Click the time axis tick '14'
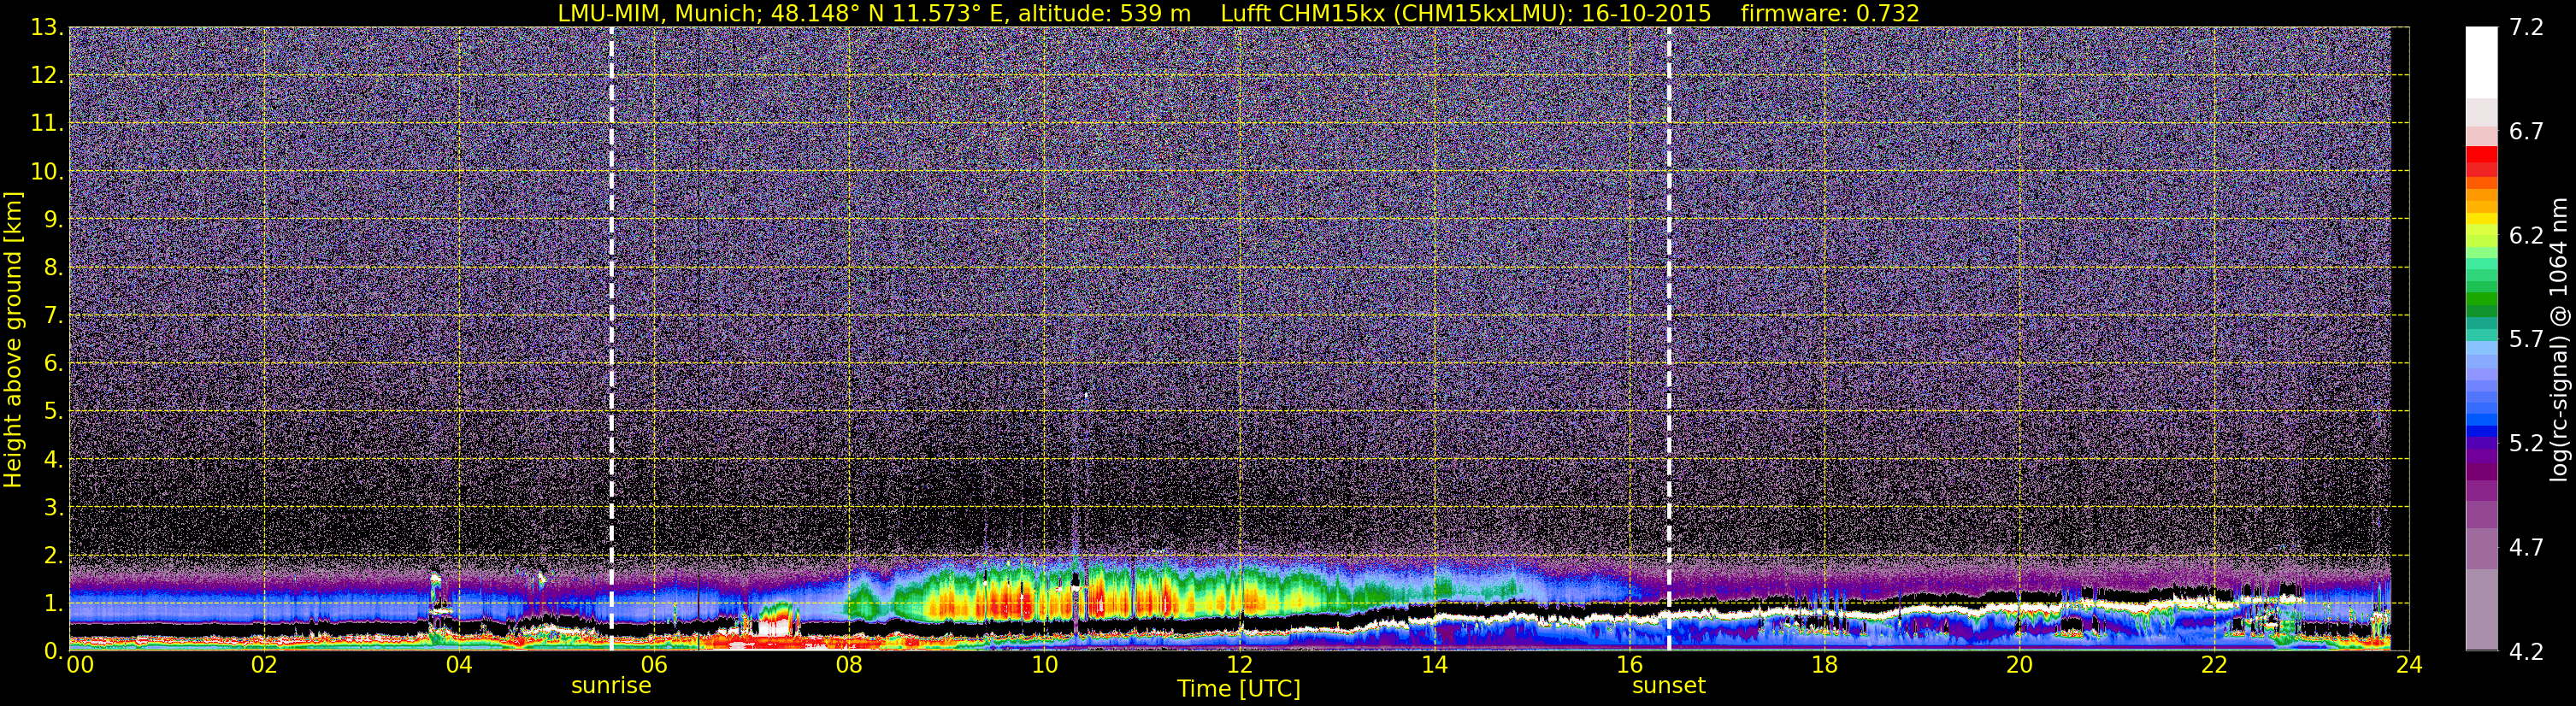This screenshot has width=2576, height=706. point(1434,666)
